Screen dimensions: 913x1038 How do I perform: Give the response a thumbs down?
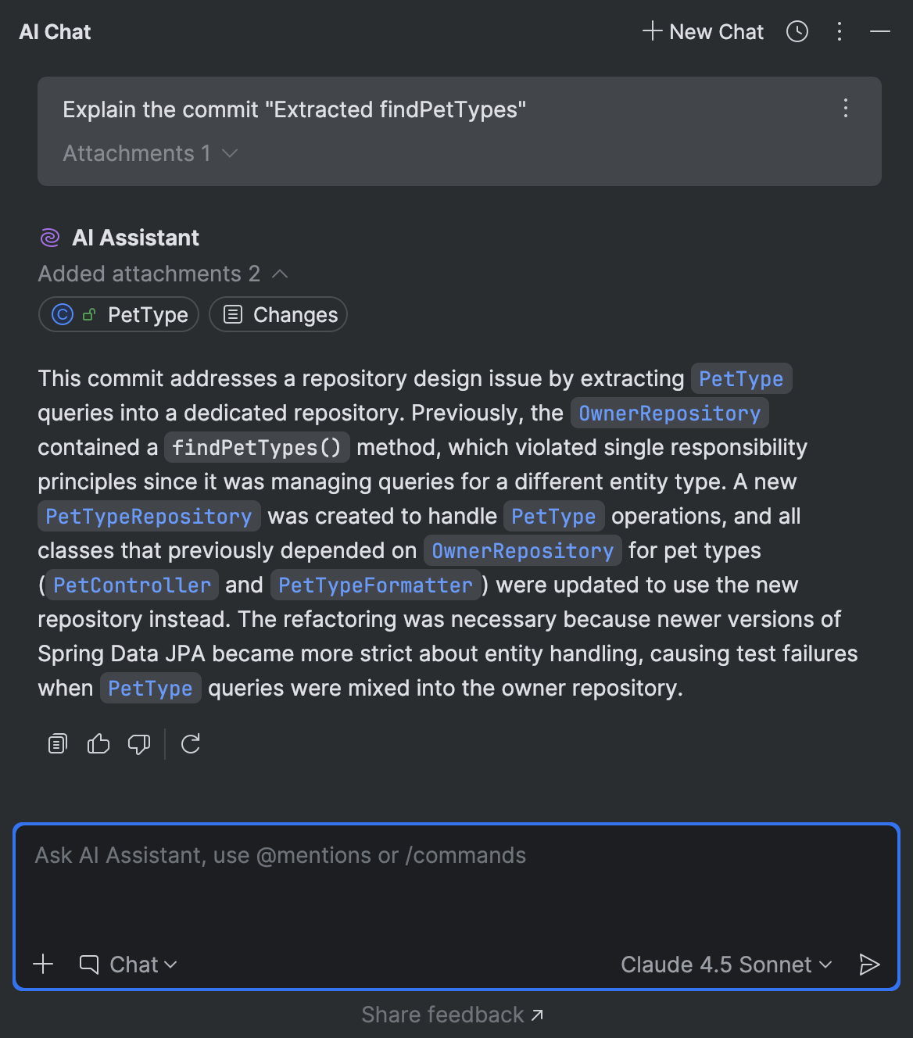click(138, 744)
